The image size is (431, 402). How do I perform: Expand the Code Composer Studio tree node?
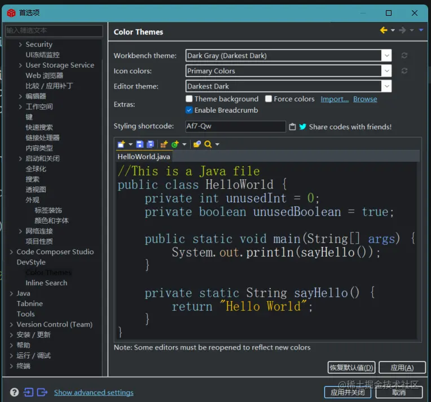click(12, 252)
